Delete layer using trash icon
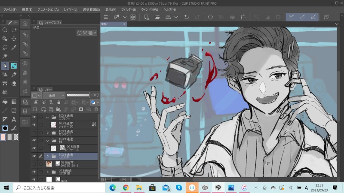 pyautogui.click(x=96, y=109)
